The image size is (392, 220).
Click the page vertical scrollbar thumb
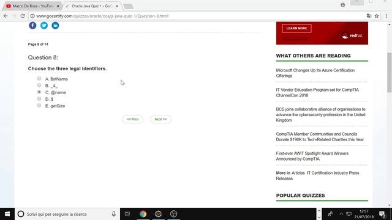[x=390, y=73]
